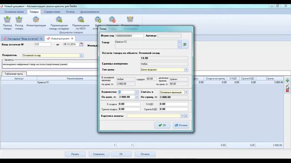Clear the Карточка оплаты field button

pos(186,116)
